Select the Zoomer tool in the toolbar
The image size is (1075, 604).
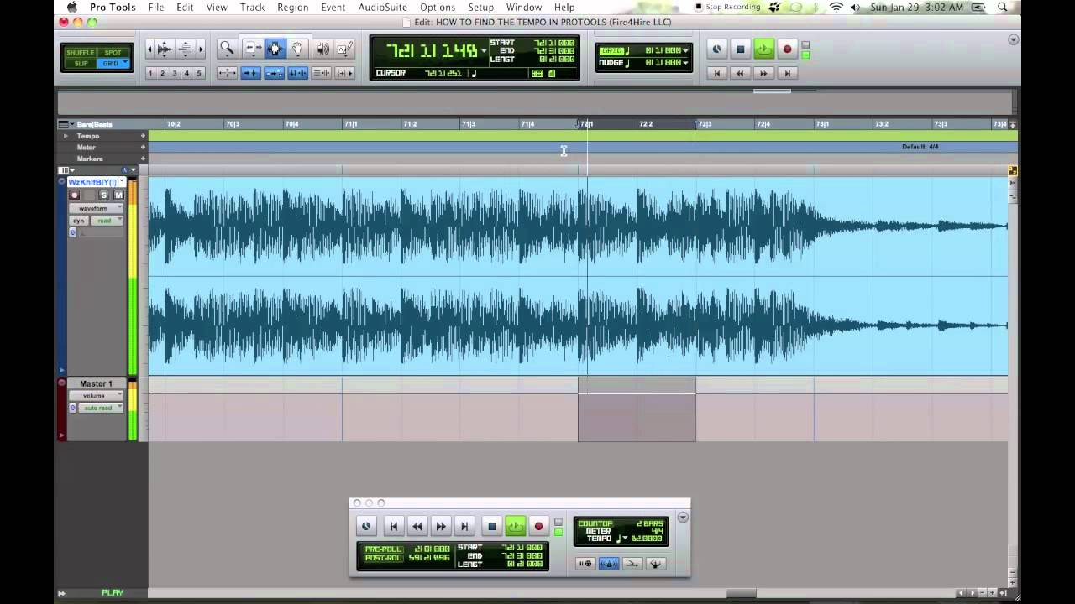227,49
